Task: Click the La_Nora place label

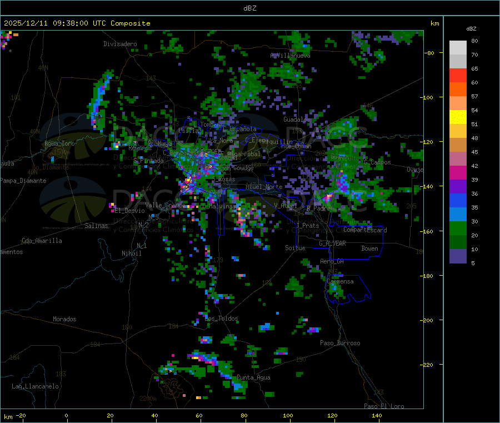Action: [x=221, y=141]
